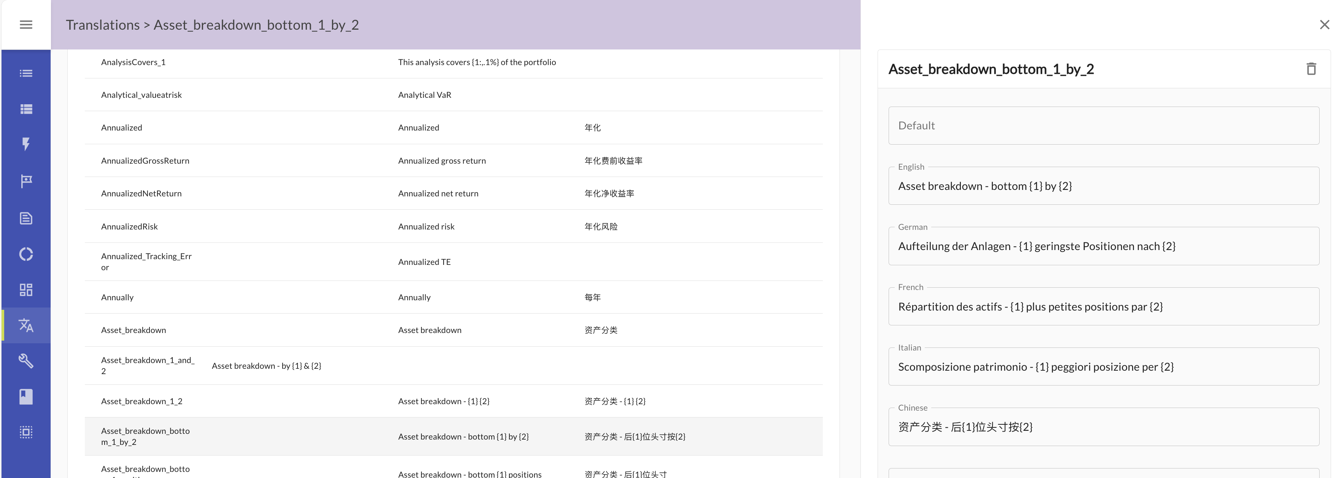Click the bulleted list sidebar icon
The image size is (1339, 478).
tap(26, 73)
